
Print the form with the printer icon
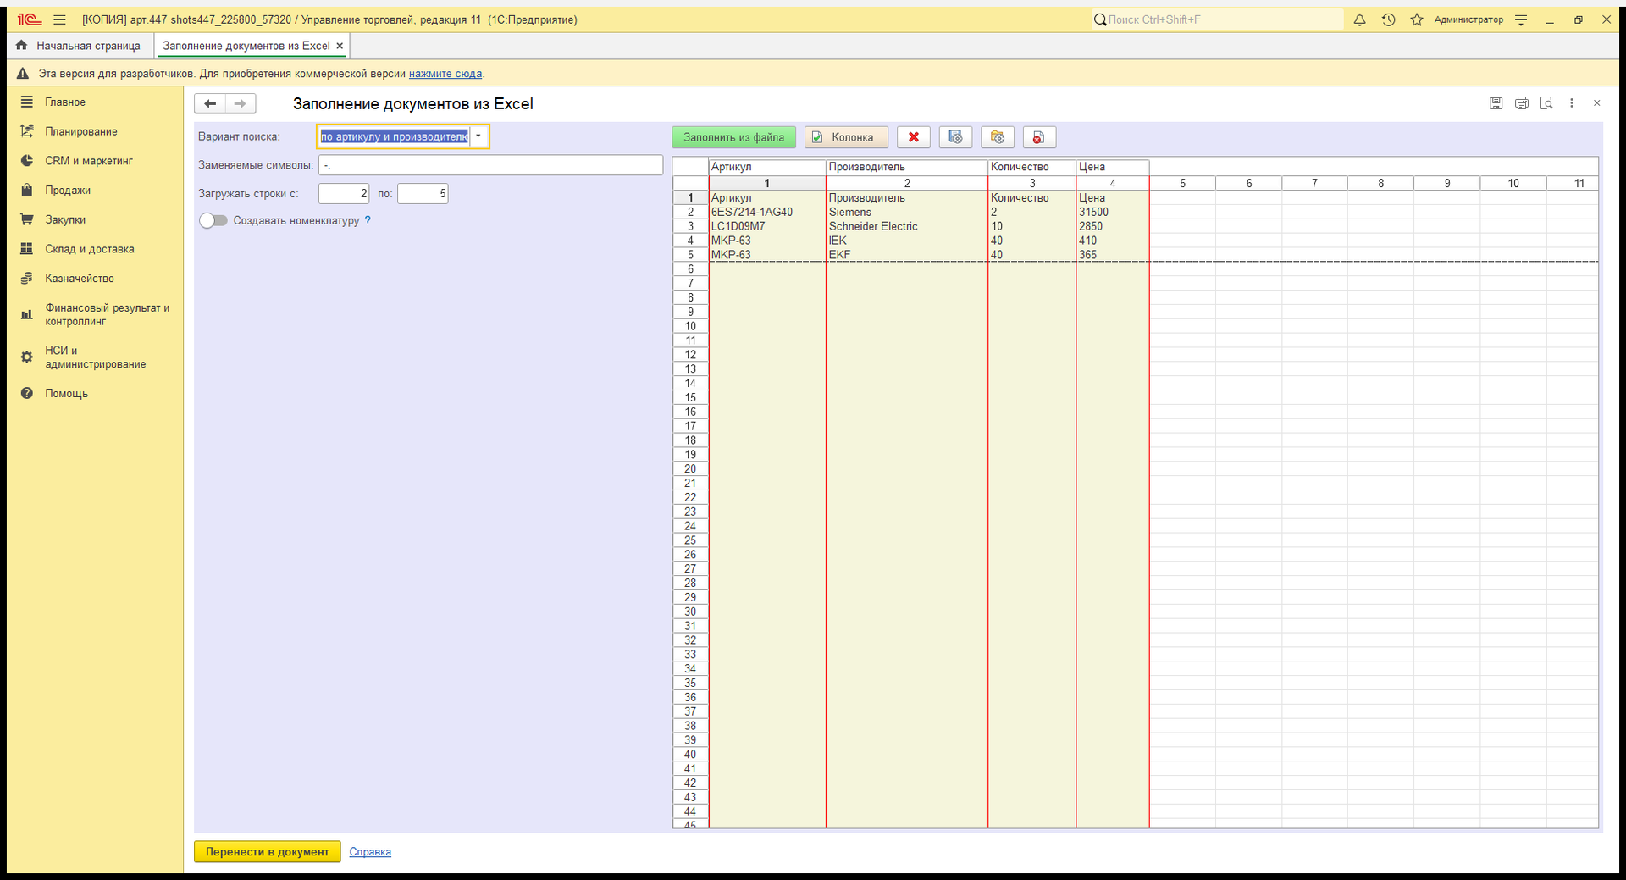(1522, 103)
